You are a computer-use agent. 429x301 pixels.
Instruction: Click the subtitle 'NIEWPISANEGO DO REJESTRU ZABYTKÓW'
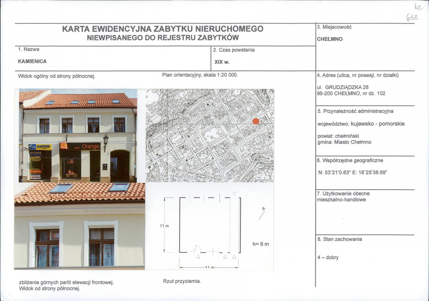click(x=163, y=38)
